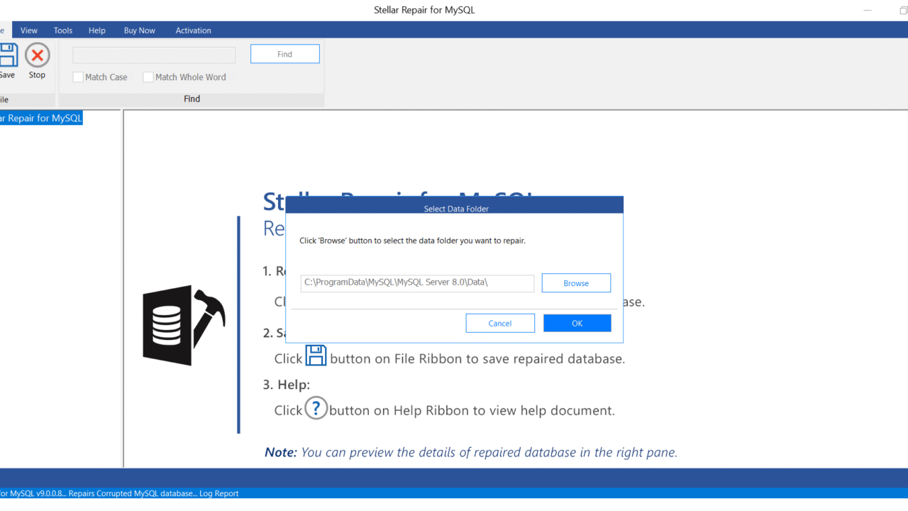
Task: Select the Buy Now tab
Action: pyautogui.click(x=139, y=31)
